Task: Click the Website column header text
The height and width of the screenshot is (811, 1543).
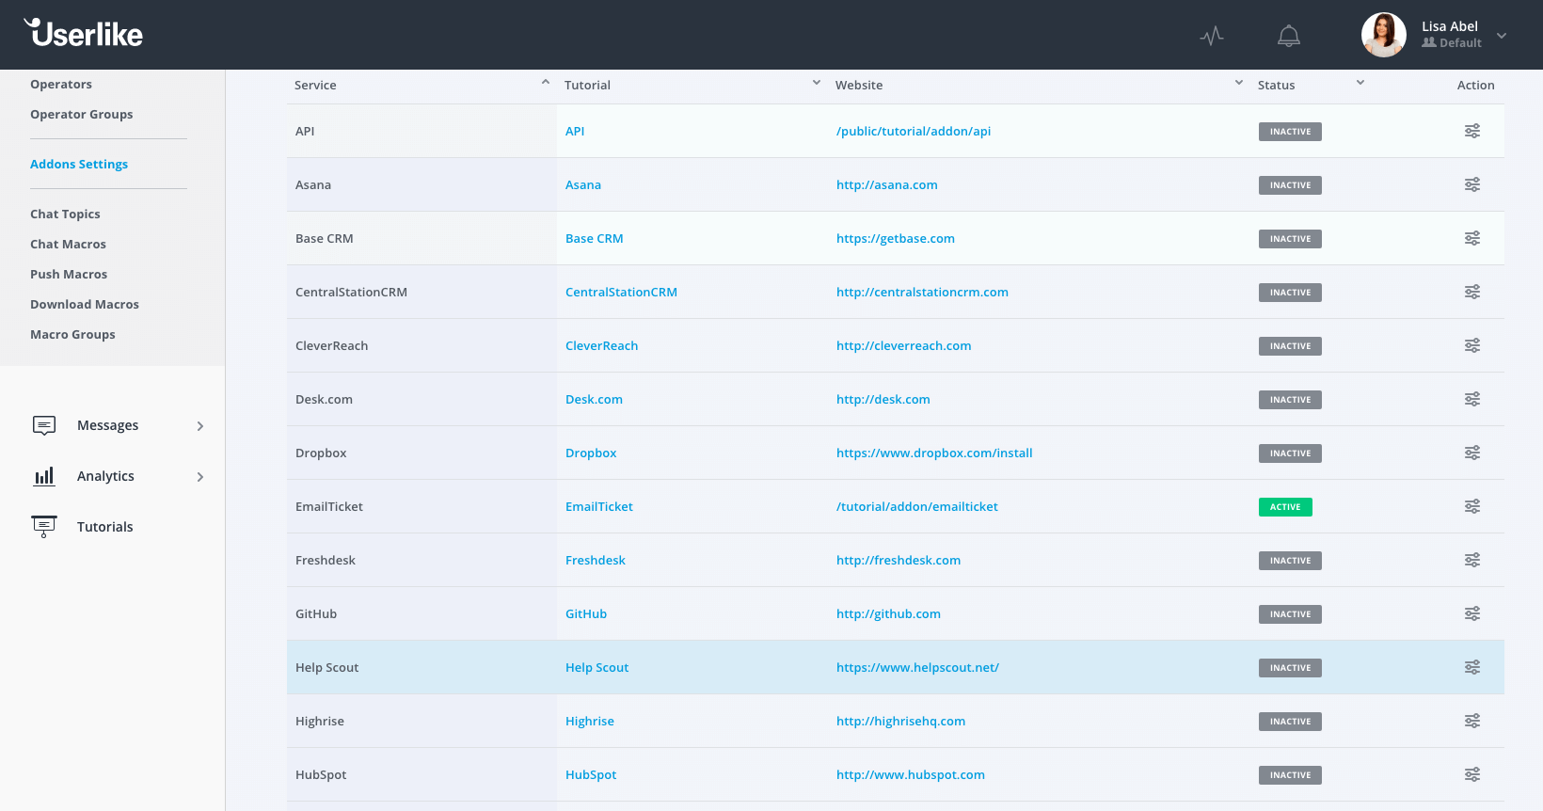Action: pos(859,85)
